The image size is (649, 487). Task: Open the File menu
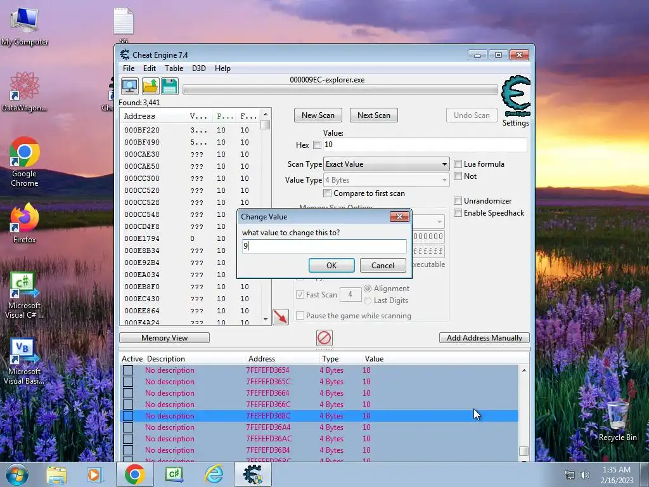point(129,68)
